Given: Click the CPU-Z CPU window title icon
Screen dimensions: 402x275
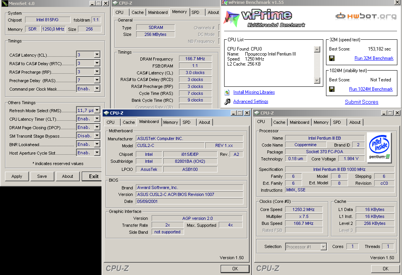Looking at the screenshot, I should (257, 113).
